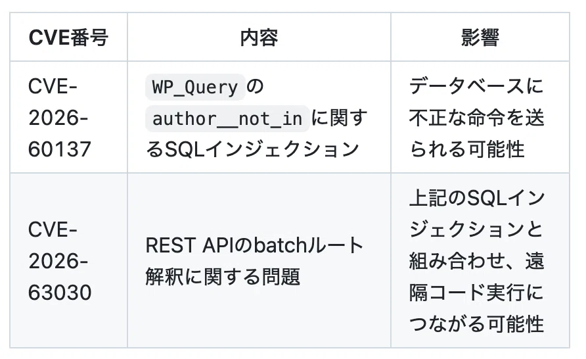Click the つながる可能性 text line
Image resolution: width=586 pixels, height=359 pixels.
(x=476, y=324)
